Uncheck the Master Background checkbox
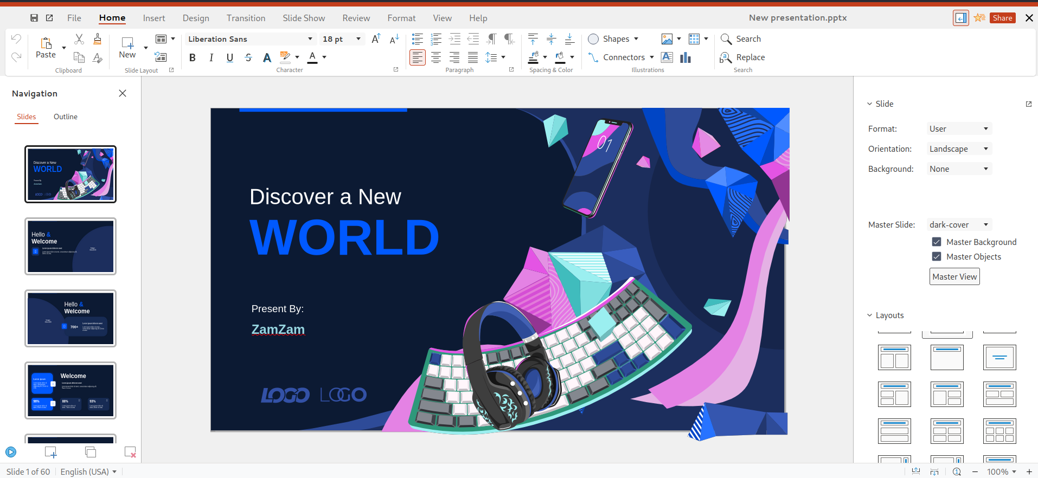This screenshot has width=1038, height=478. tap(937, 242)
